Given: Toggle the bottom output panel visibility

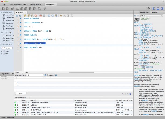Looking at the screenshot, I should (x=158, y=8).
